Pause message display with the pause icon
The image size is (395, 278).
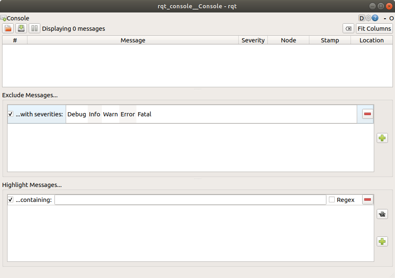(35, 29)
